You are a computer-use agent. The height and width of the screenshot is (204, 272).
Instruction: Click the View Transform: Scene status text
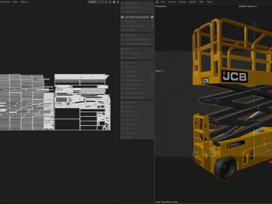pos(167,202)
